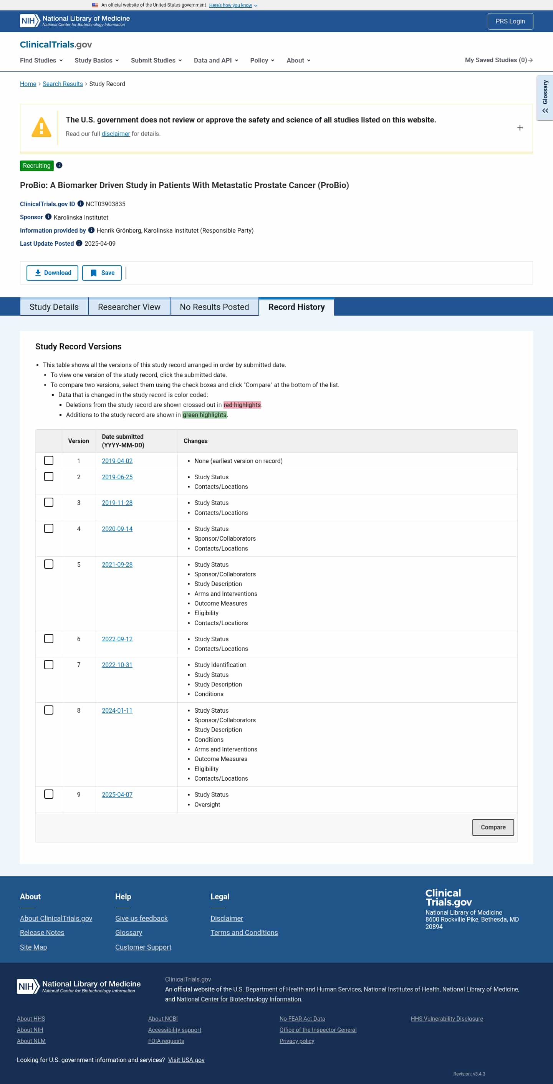Visit USA.gov link at page bottom
This screenshot has height=1084, width=553.
(x=186, y=1060)
